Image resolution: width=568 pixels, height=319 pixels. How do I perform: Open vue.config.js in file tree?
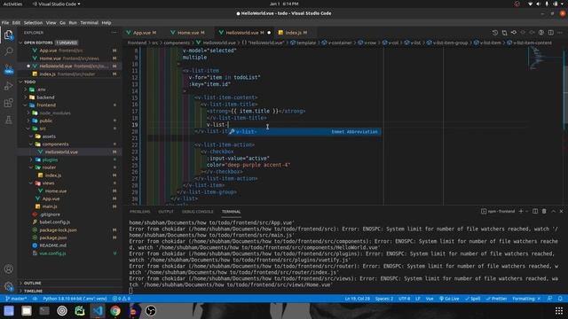click(x=53, y=253)
